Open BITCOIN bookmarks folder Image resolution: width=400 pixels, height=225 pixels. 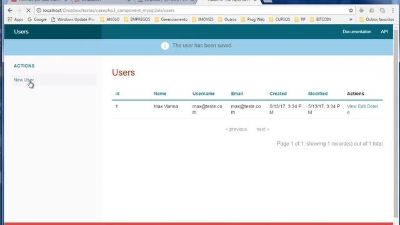(321, 19)
